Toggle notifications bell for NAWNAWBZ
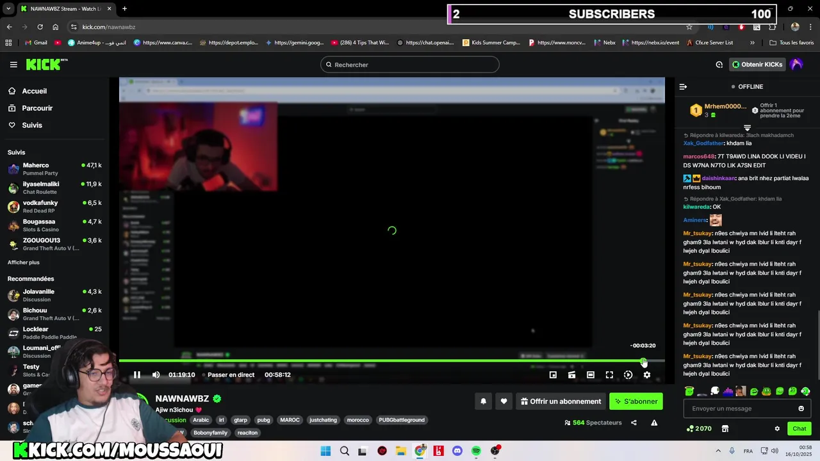 pyautogui.click(x=484, y=401)
